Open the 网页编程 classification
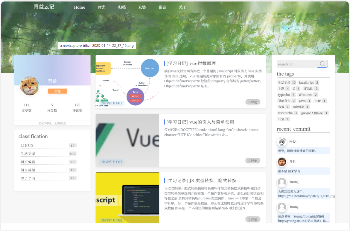 tap(48, 162)
